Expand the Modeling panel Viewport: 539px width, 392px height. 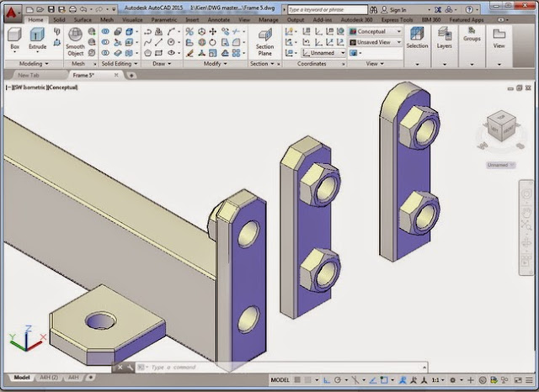34,63
